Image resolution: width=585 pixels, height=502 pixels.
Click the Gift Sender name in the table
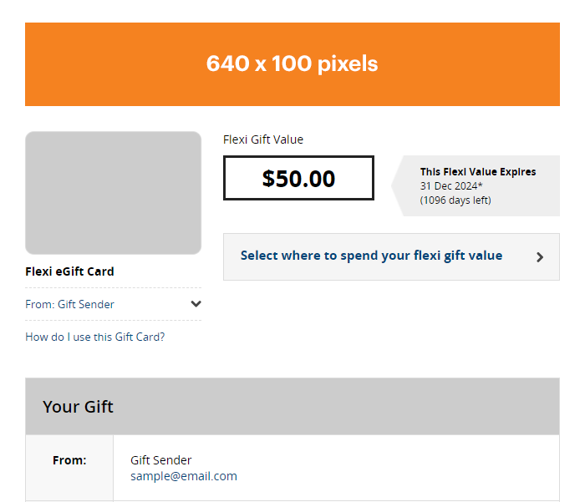pyautogui.click(x=160, y=460)
